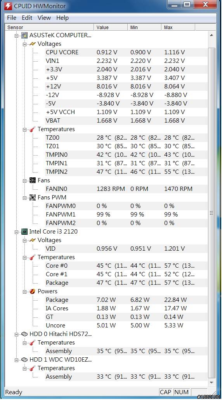The height and width of the screenshot is (400, 222).
Task: Open the Help menu
Action: coord(62,17)
